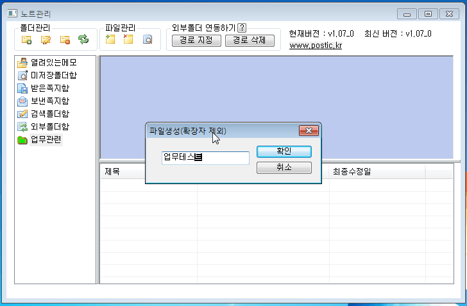Select 보낸쪽지함 in the folder tree
Image resolution: width=467 pixels, height=306 pixels.
point(50,101)
